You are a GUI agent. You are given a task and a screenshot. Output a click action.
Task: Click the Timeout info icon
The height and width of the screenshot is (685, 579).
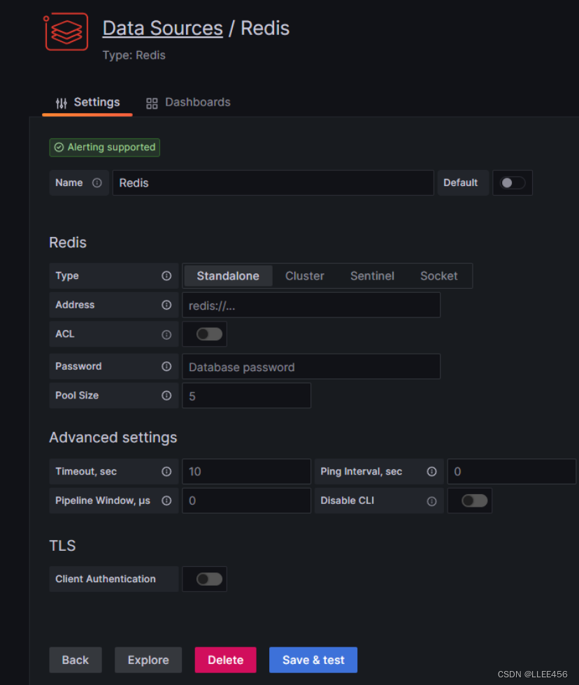(166, 471)
